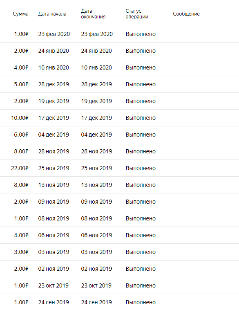Viewport: 239px width, 310px height.
Task: Click Выполнено status for 08 ноя 2019
Action: pyautogui.click(x=141, y=218)
